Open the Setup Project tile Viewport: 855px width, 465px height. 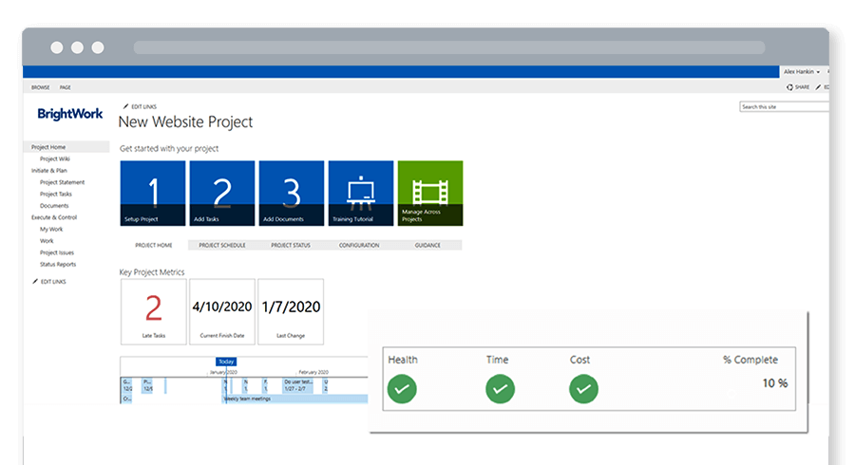152,194
